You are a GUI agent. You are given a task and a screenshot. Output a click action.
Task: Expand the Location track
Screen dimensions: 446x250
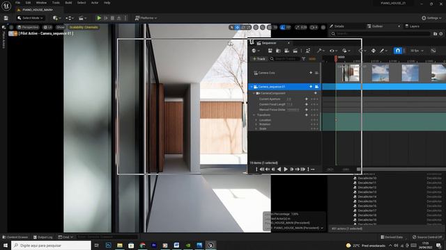pos(256,120)
